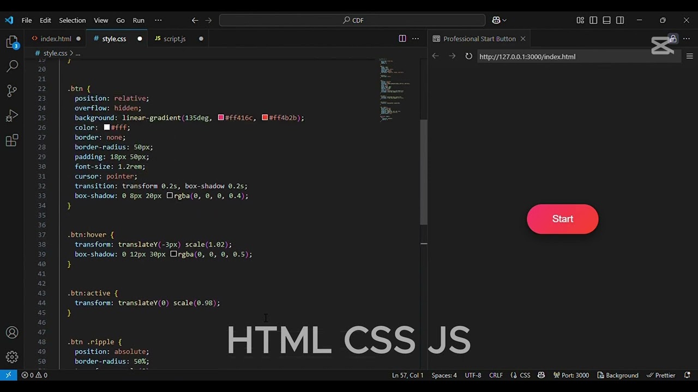The height and width of the screenshot is (392, 698).
Task: Click the remote window indicator in status bar
Action: point(8,375)
